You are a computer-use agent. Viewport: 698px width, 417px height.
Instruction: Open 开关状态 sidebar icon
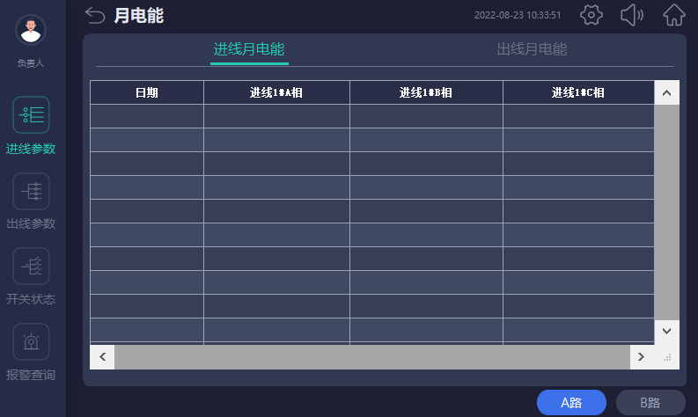point(31,267)
